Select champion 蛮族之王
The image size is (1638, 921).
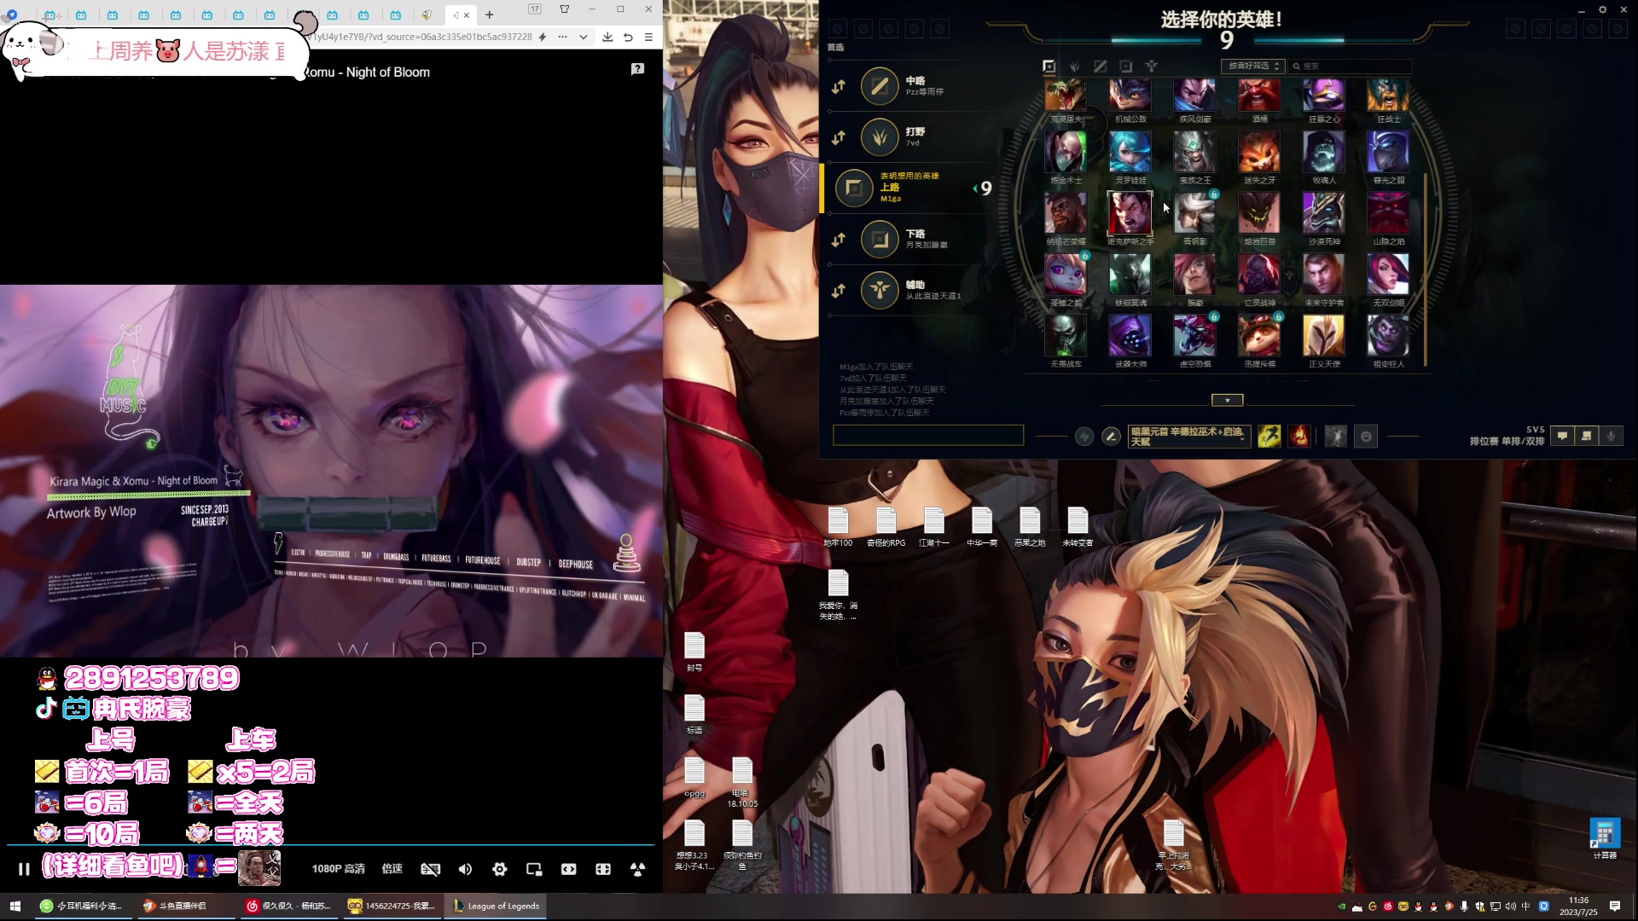1194,152
